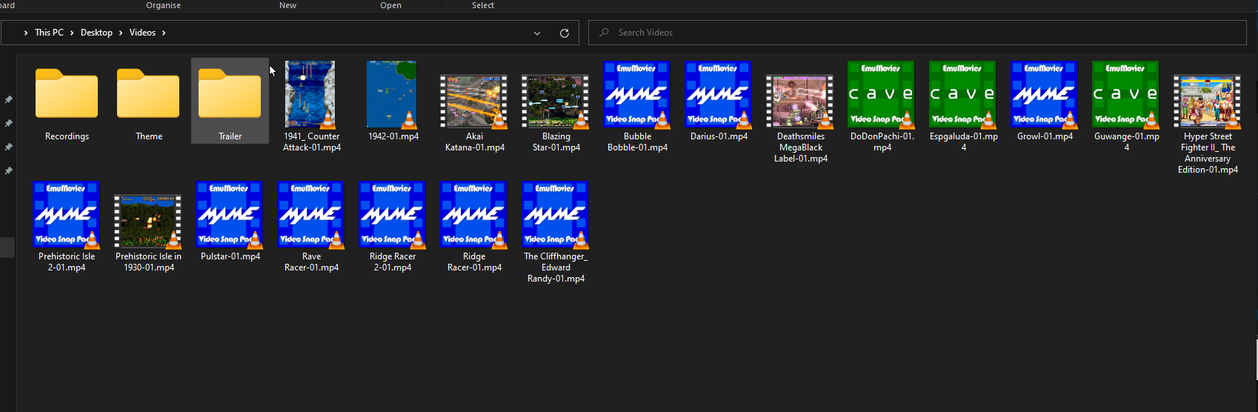The height and width of the screenshot is (412, 1258).
Task: Select the Deathsmiles MegaBlack Label-01.mp4 thumbnail
Action: point(800,102)
